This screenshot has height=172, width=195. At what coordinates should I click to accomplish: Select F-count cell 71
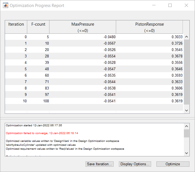38,82
